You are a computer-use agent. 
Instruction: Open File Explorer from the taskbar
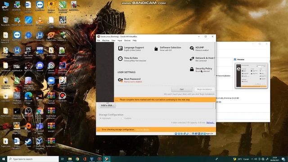(70, 159)
